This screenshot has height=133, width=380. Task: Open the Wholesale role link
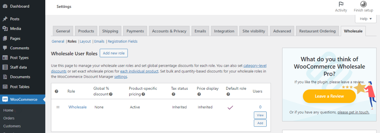(78, 107)
